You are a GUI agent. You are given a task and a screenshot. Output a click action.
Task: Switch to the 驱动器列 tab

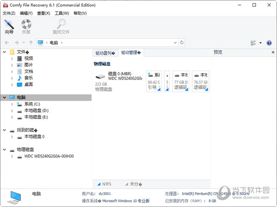(105, 53)
